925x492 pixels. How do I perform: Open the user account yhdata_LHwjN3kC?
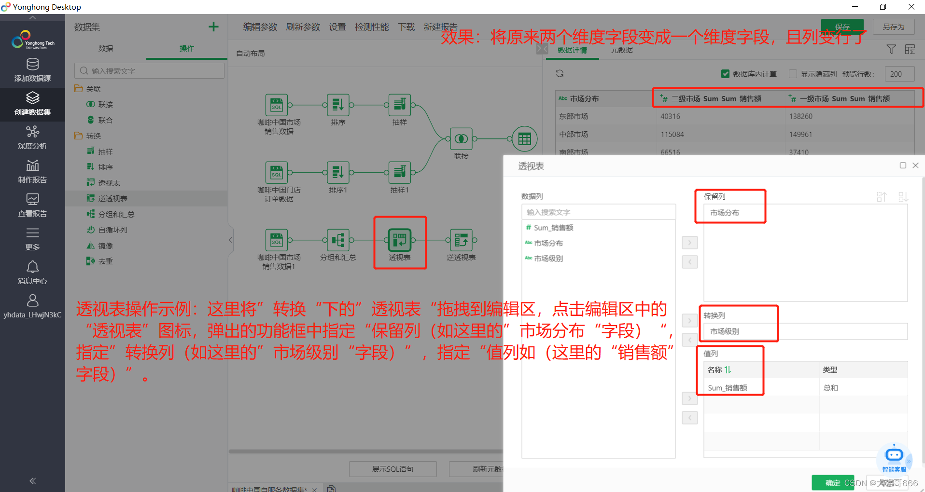point(32,307)
